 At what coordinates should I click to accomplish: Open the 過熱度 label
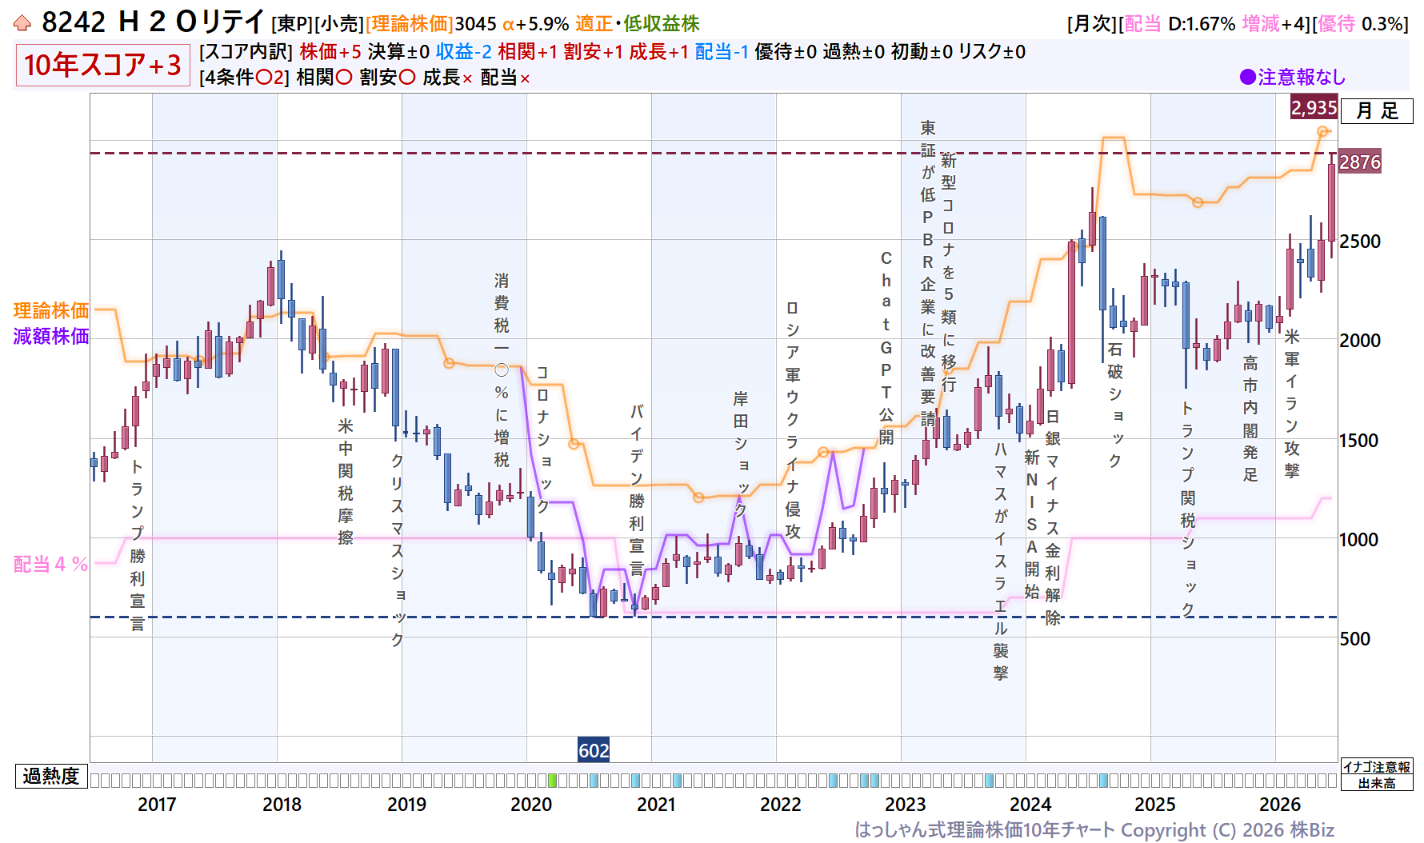pyautogui.click(x=50, y=777)
